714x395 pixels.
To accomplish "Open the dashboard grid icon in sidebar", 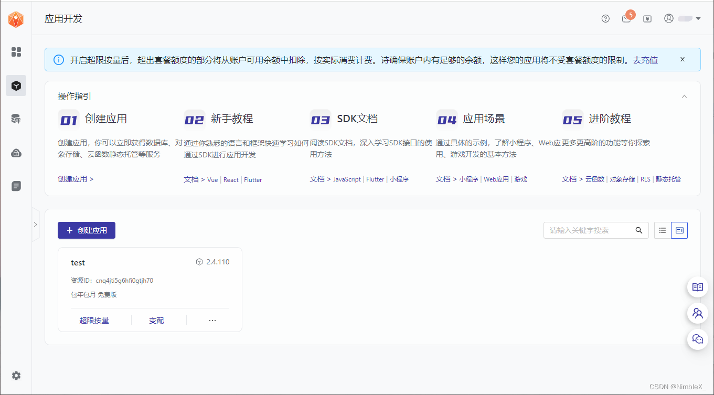I will pos(16,52).
